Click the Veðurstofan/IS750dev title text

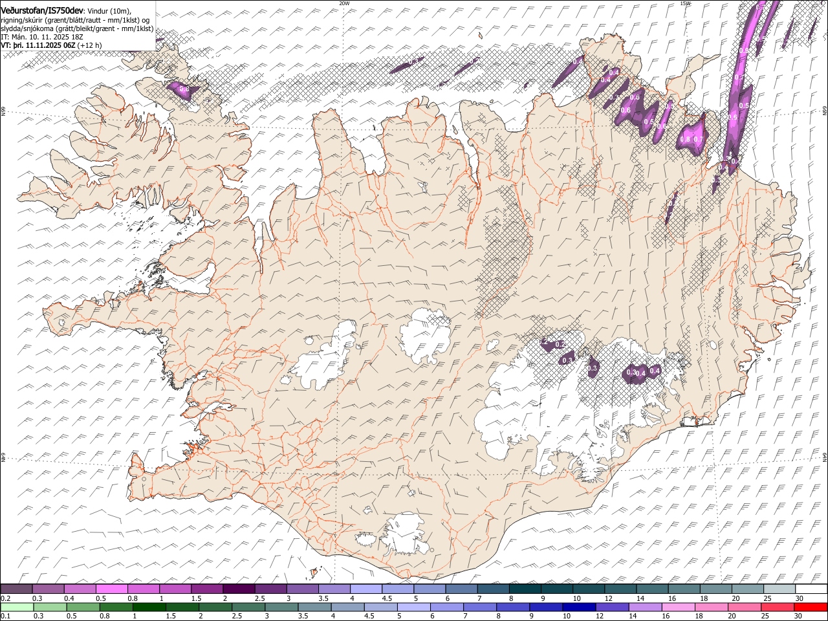point(42,10)
